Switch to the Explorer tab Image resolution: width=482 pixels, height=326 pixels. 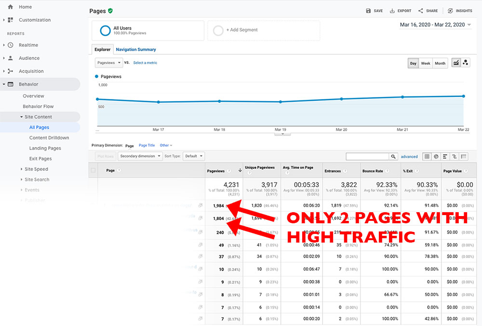[102, 50]
